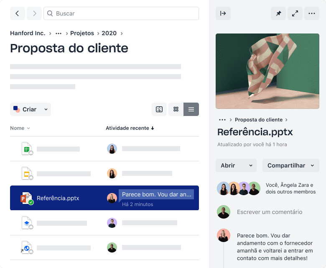
Task: Select the PowerPoint icon of Referência.pptx
Action: [x=27, y=198]
